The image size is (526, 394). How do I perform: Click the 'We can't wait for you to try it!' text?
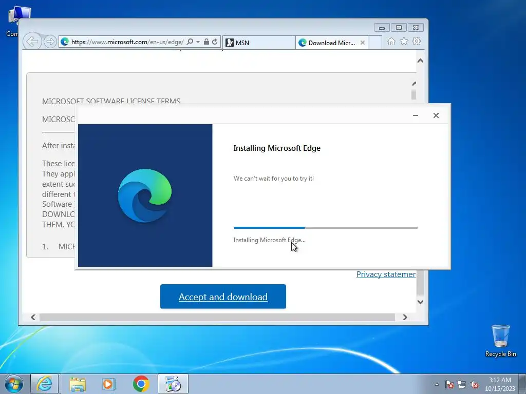(x=274, y=179)
